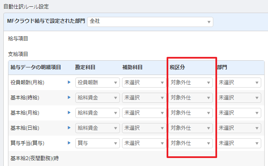
Task: Open 勘定科目 dropdown in 基本給(日給) row
Action: coord(98,128)
